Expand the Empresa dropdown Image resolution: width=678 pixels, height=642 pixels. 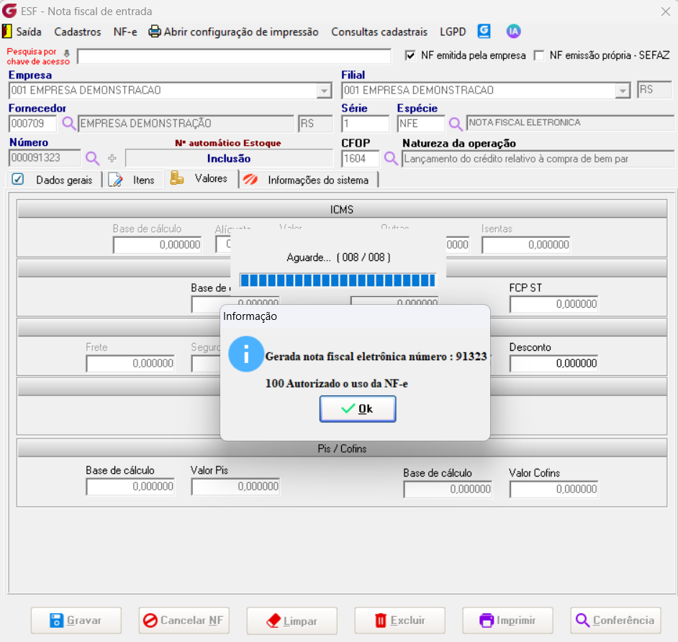[324, 91]
